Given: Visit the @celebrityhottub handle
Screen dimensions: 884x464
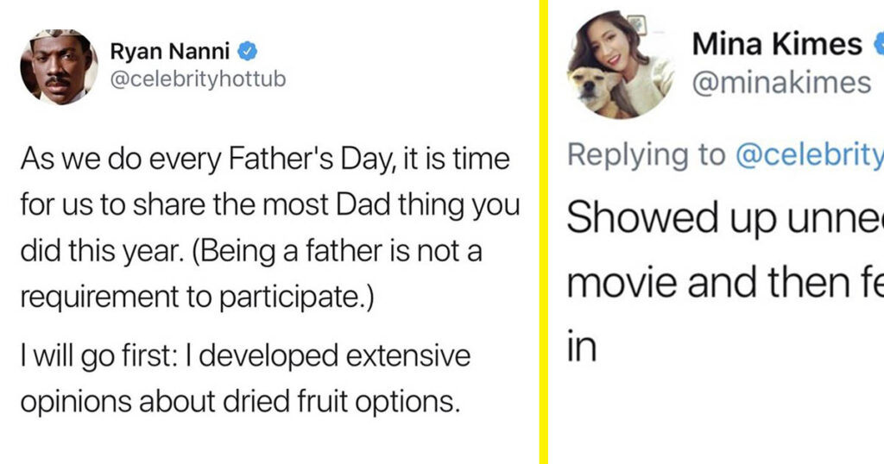Looking at the screenshot, I should point(198,79).
